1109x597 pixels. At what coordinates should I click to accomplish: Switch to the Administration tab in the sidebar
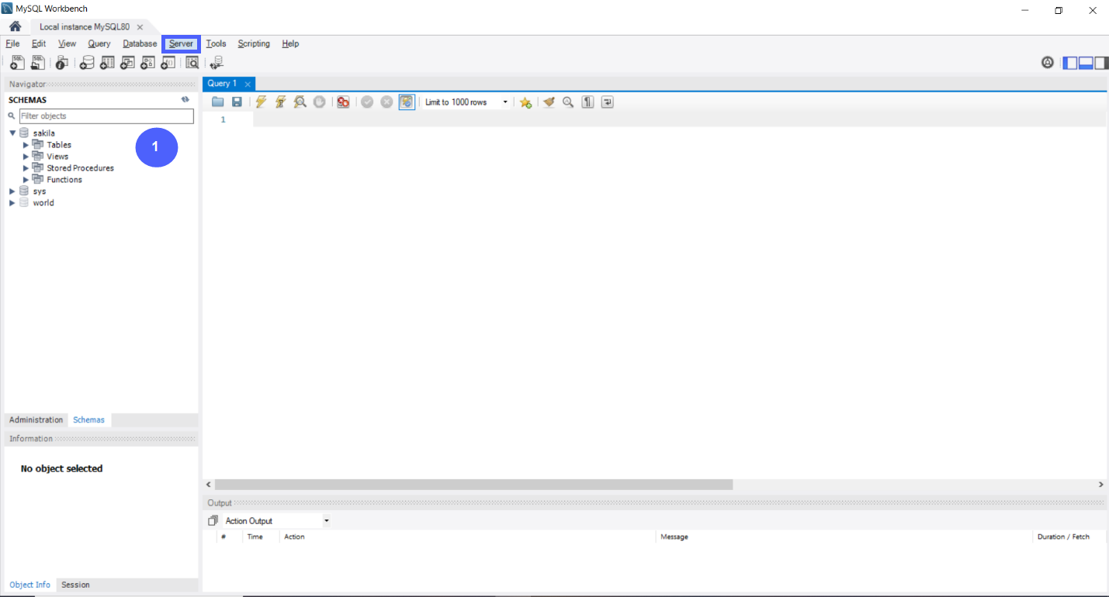(36, 419)
